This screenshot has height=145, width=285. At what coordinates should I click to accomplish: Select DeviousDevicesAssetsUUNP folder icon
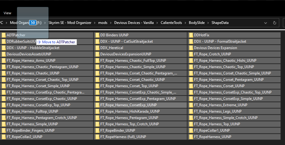(x=4, y=54)
